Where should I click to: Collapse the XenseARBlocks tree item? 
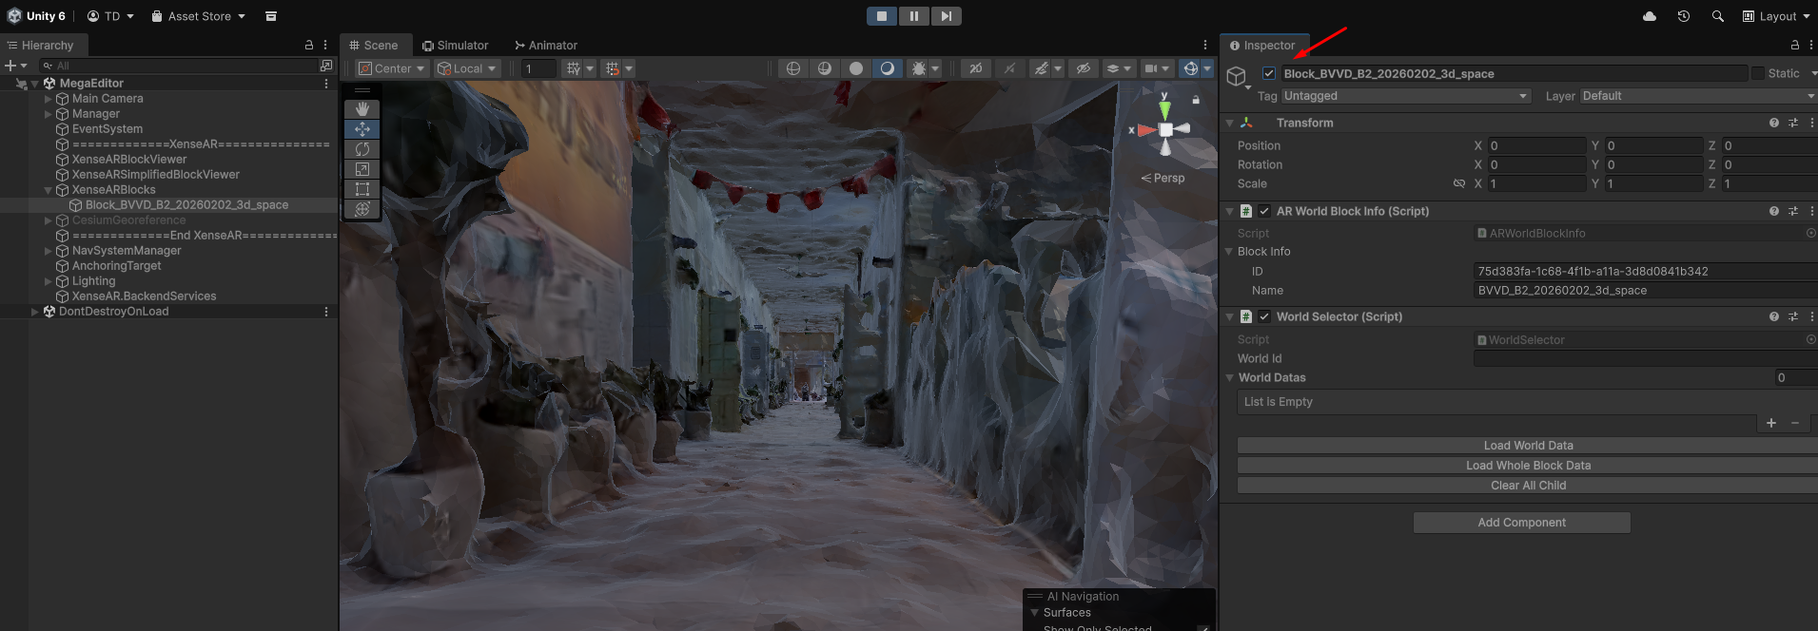(49, 190)
